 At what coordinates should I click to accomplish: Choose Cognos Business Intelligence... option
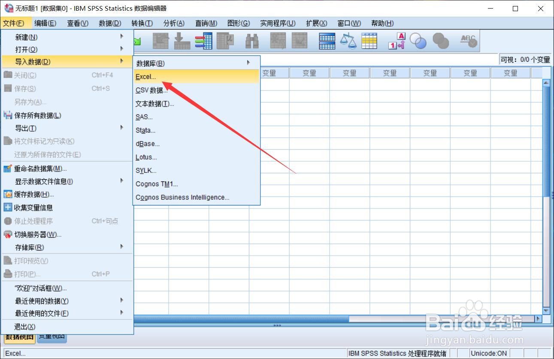pyautogui.click(x=197, y=197)
